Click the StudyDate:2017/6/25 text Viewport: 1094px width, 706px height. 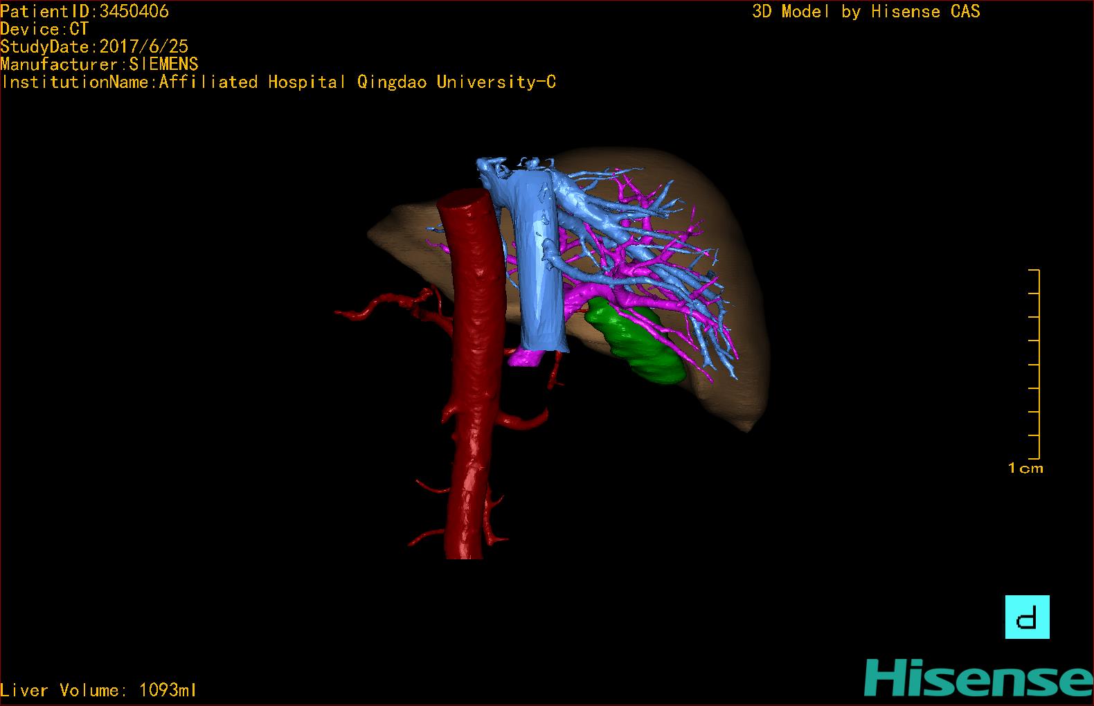(x=94, y=46)
